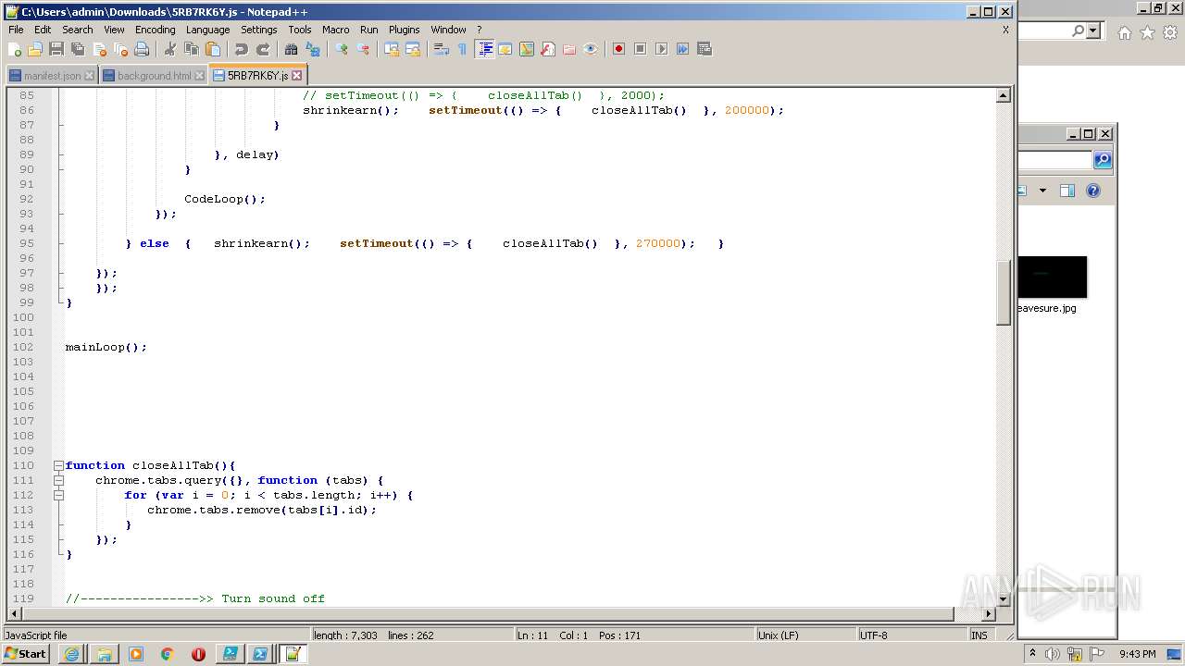Click the Save All toolbar icon
This screenshot has width=1185, height=666.
point(78,49)
